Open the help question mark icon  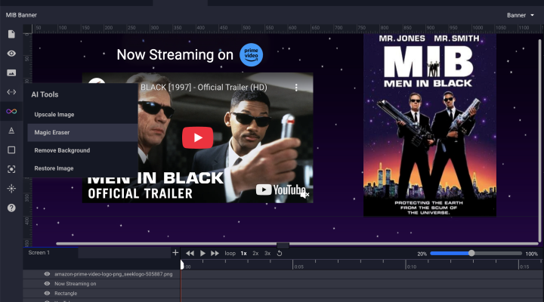pos(11,208)
